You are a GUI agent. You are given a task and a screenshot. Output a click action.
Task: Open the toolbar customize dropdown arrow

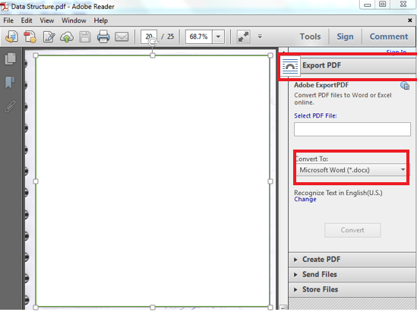click(260, 36)
